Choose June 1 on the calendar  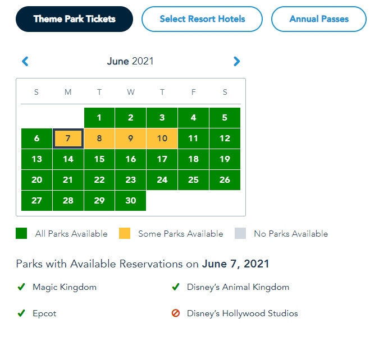click(99, 118)
